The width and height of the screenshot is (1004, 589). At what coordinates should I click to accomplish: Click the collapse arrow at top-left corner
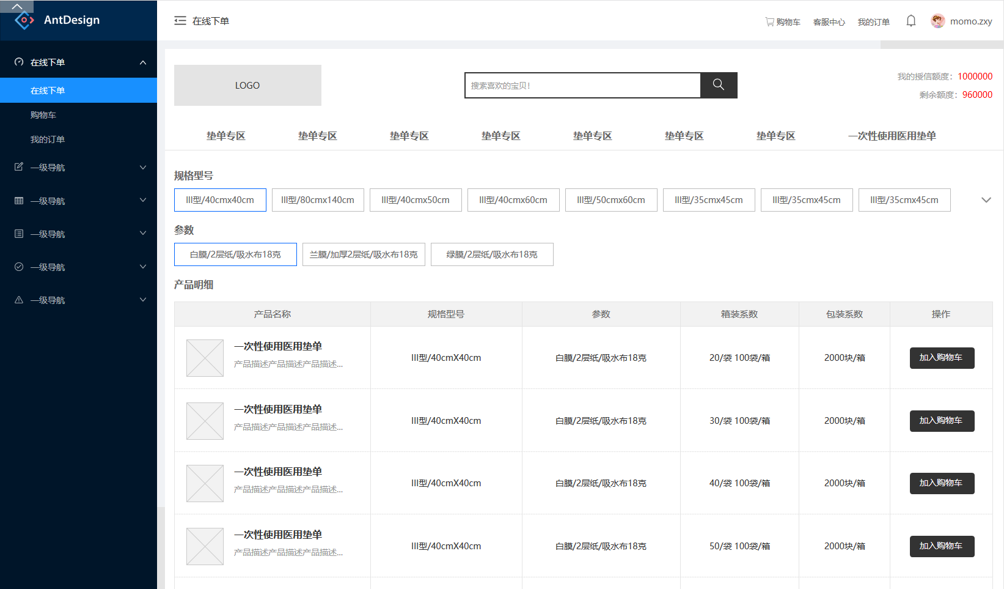16,6
